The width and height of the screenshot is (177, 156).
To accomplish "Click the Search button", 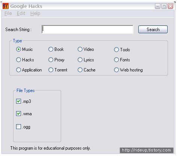I will click(x=153, y=30).
